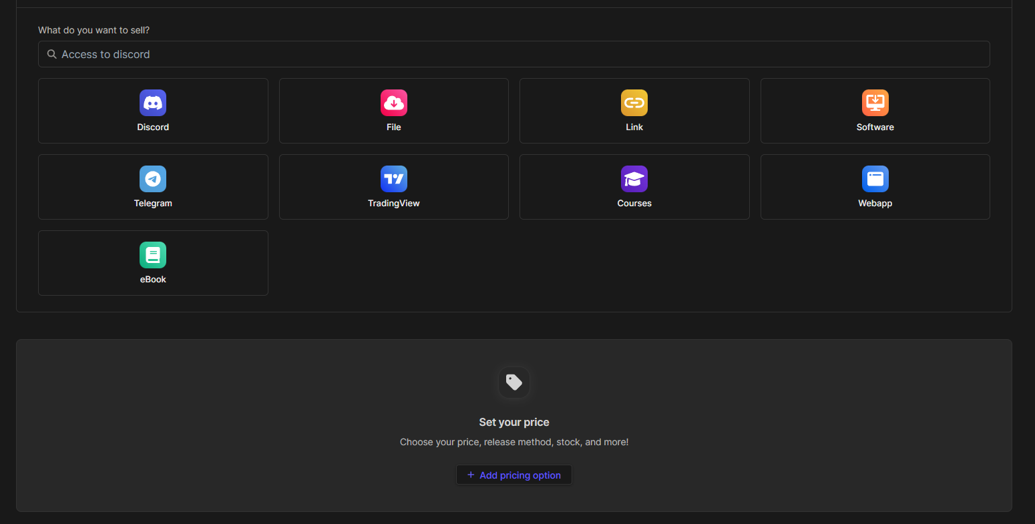Click the 'TradingView' label text
Image resolution: width=1035 pixels, height=524 pixels.
tap(394, 203)
